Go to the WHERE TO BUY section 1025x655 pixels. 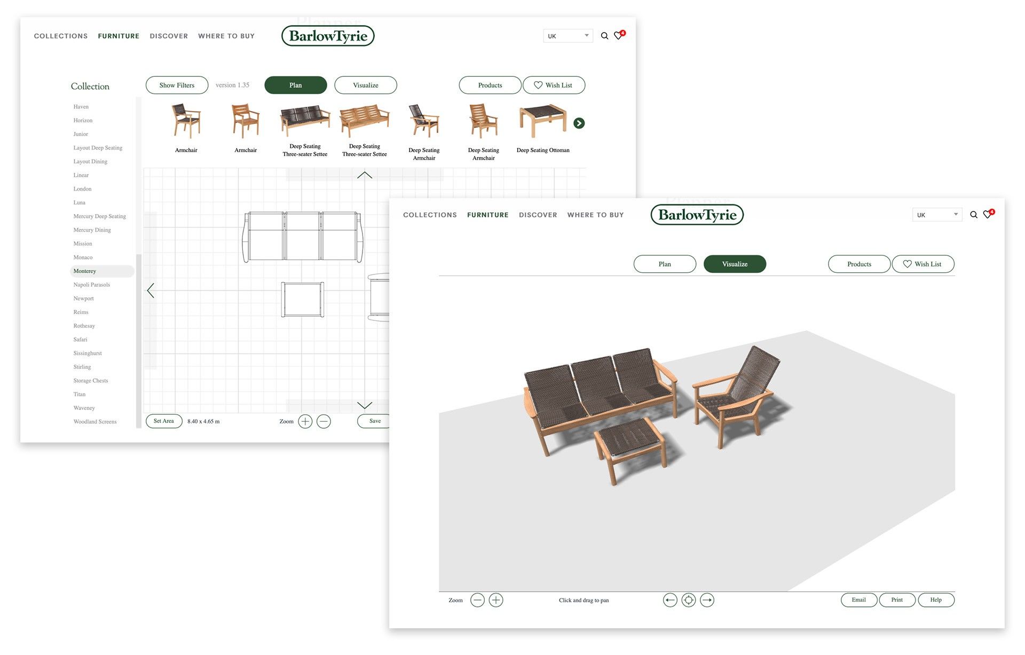coord(226,36)
